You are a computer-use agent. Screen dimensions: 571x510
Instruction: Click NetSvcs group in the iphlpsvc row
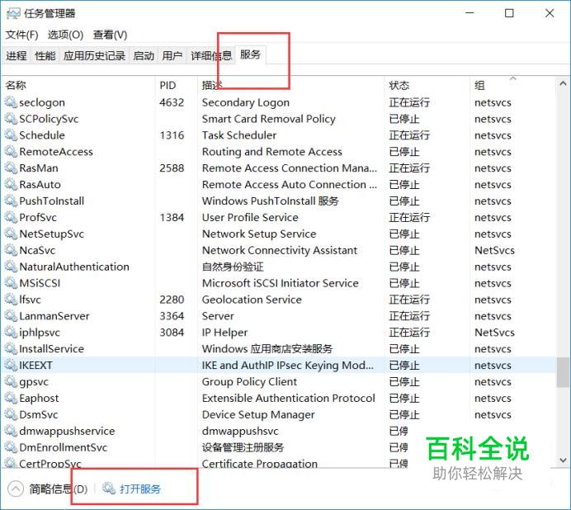pos(494,333)
